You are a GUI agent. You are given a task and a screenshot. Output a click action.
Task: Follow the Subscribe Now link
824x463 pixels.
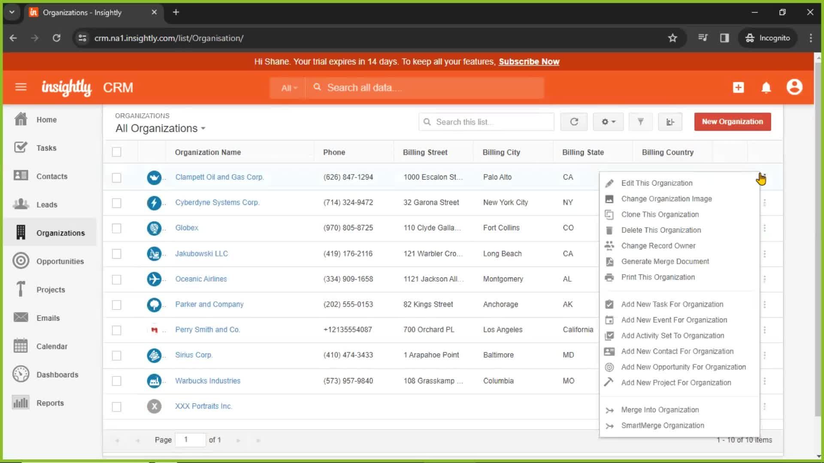click(529, 62)
